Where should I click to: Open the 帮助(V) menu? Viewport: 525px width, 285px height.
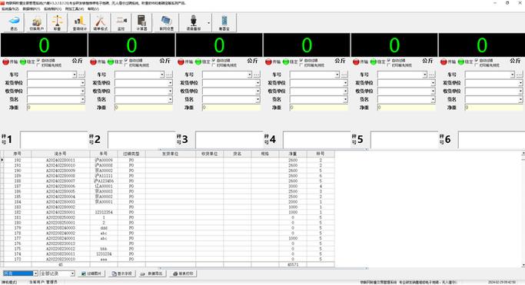tap(93, 8)
